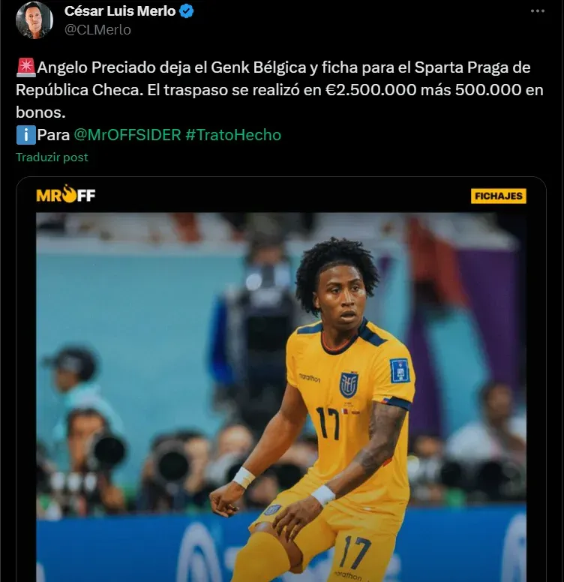Click the tournament patch on the sleeve
Viewport: 564px width, 582px height.
coord(399,370)
